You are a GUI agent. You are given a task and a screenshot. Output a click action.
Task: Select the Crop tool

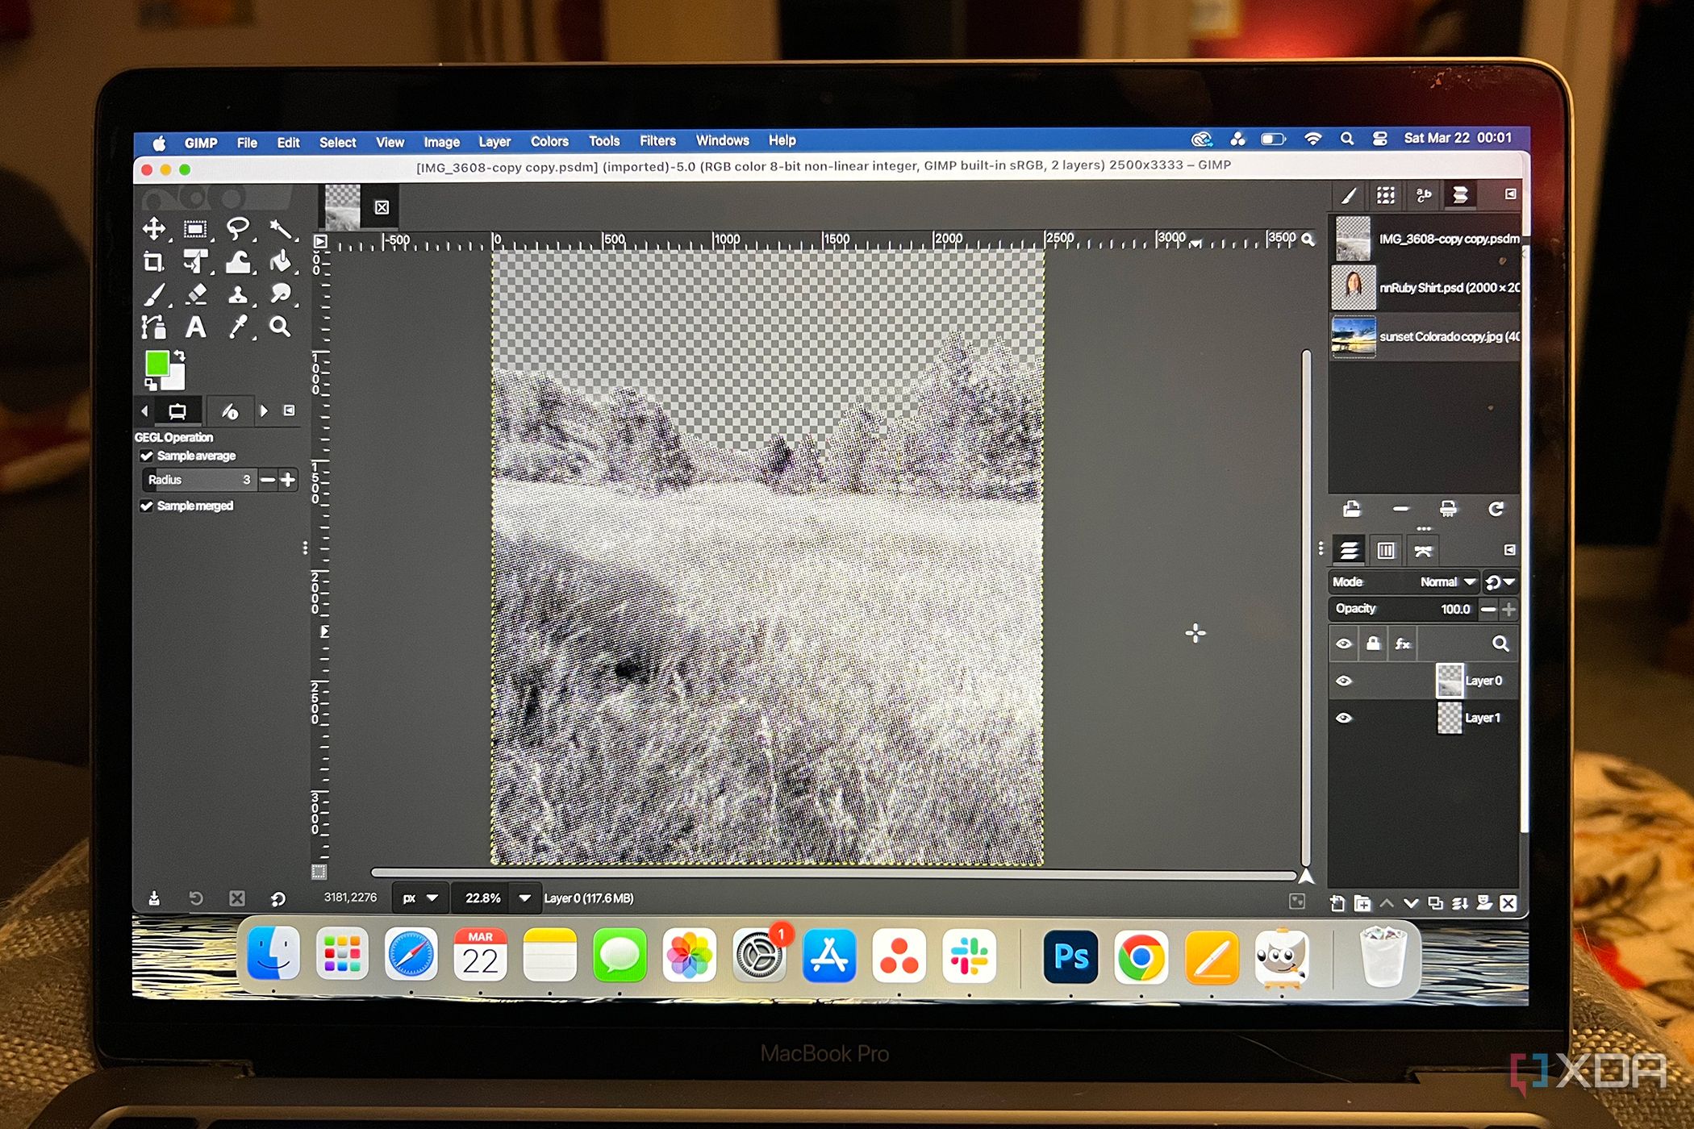coord(153,262)
